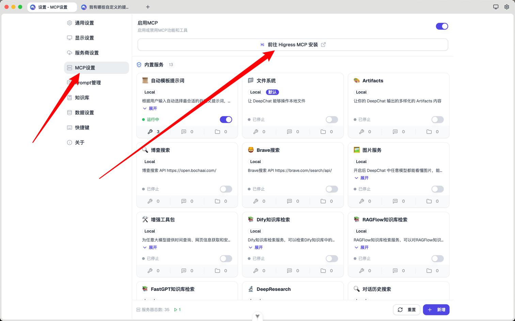Toggle the 启用MCP master switch
This screenshot has height=321, width=515.
442,26
